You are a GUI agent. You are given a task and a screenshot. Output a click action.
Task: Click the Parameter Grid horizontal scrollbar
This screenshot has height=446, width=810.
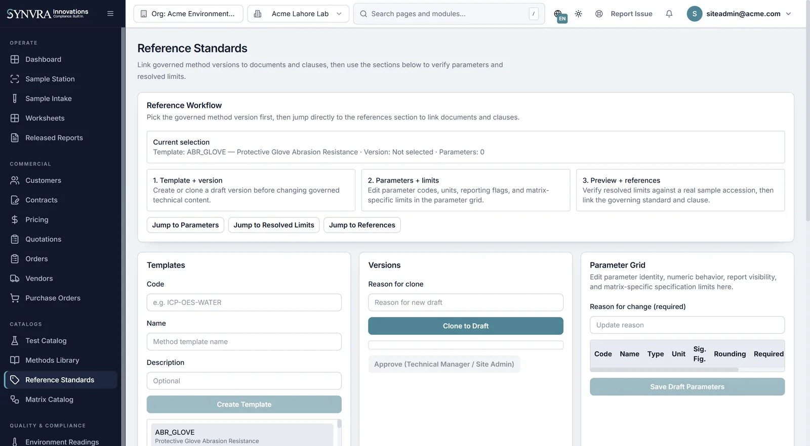click(664, 370)
